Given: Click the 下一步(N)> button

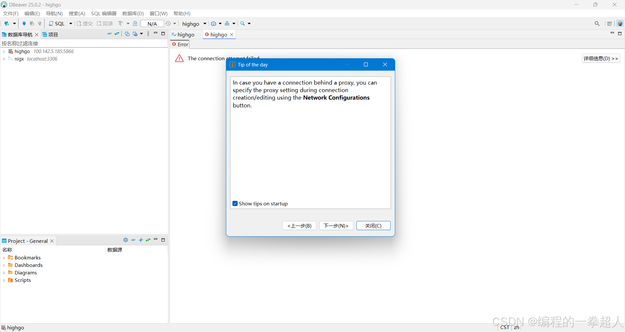Looking at the screenshot, I should 336,226.
